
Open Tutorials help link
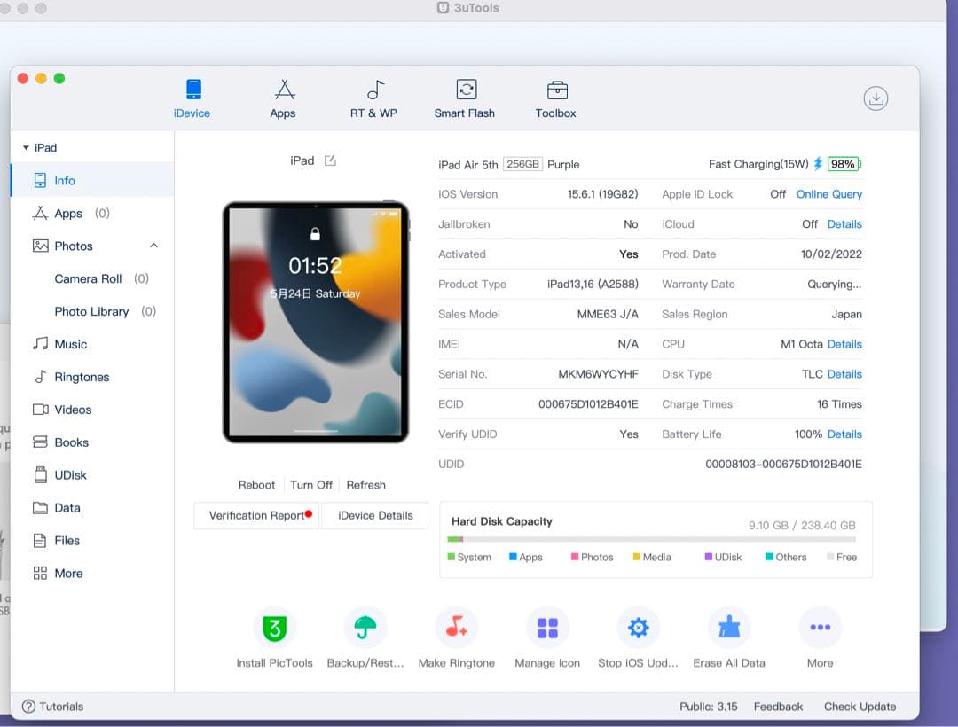tap(53, 707)
